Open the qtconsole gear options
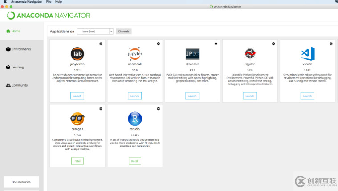The image size is (338, 191). pyautogui.click(x=216, y=44)
